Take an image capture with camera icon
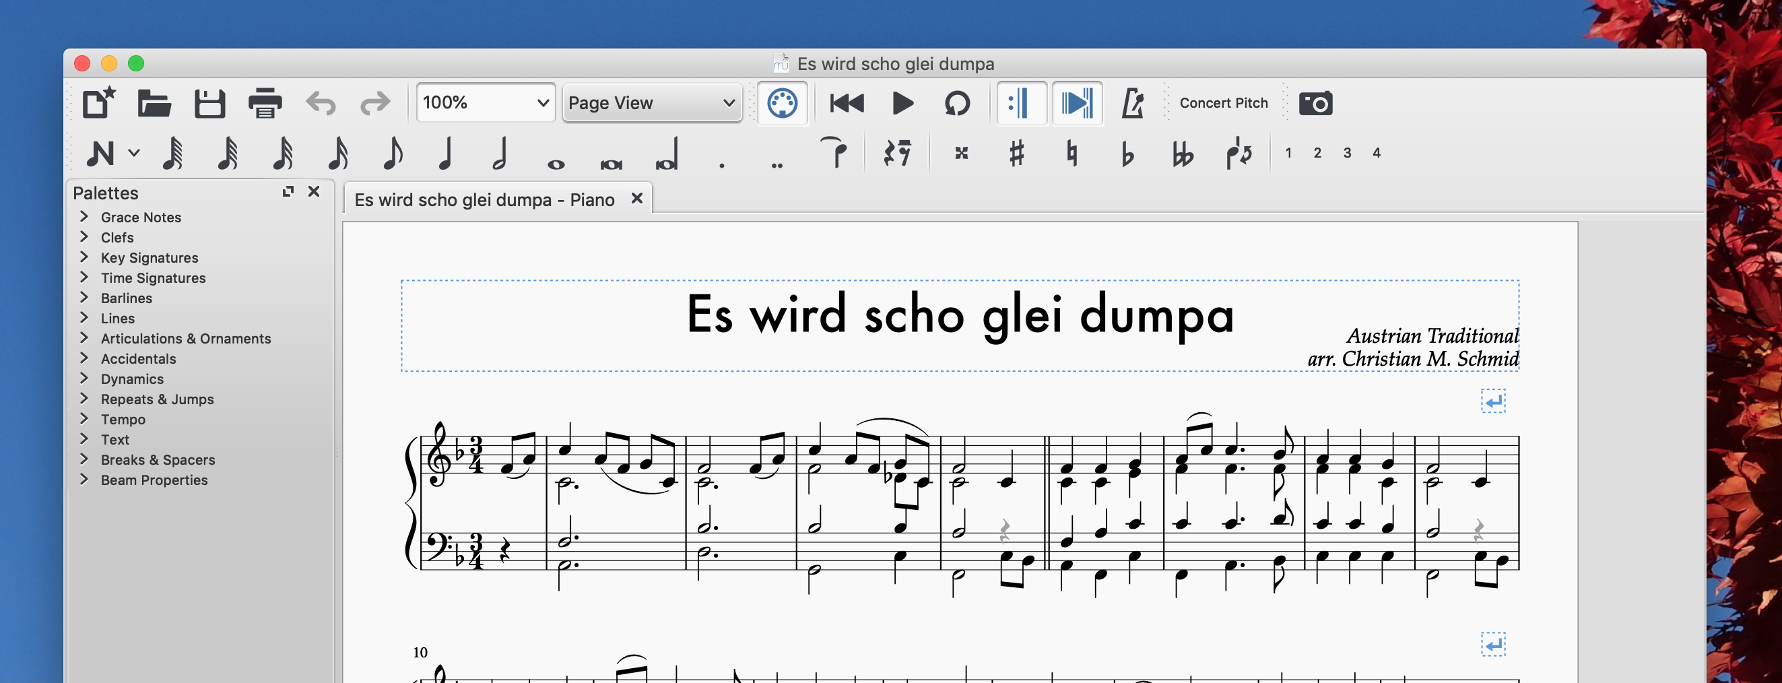Image resolution: width=1782 pixels, height=683 pixels. click(x=1315, y=103)
